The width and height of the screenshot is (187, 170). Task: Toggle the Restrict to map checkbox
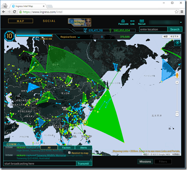click(x=69, y=153)
